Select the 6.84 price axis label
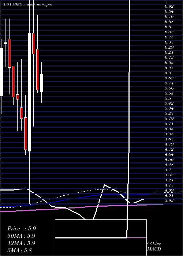Image resolution: width=183 pixels, height=256 pixels. point(169,12)
